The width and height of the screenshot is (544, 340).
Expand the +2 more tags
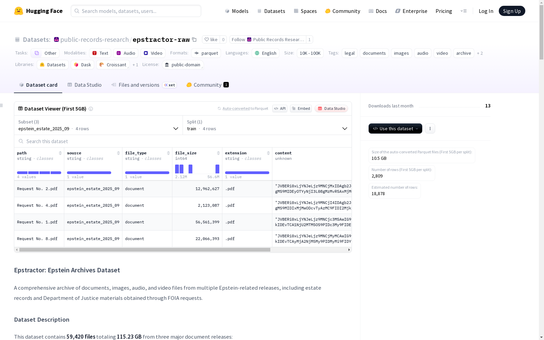480,53
